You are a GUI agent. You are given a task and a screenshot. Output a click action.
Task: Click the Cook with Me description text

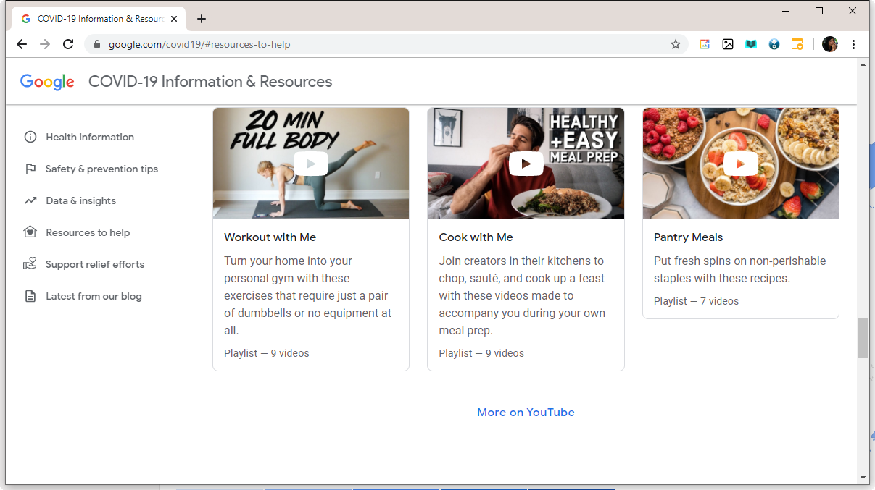coord(523,295)
